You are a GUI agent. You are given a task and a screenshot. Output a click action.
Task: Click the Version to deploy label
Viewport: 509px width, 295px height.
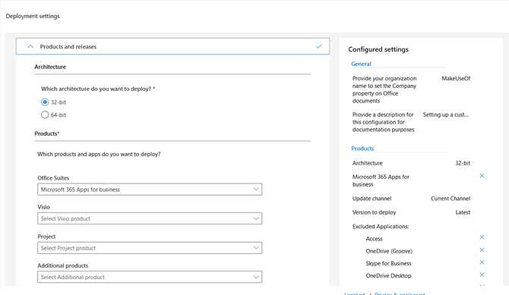[x=375, y=212]
